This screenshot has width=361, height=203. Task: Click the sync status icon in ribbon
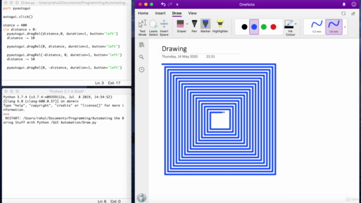click(344, 14)
